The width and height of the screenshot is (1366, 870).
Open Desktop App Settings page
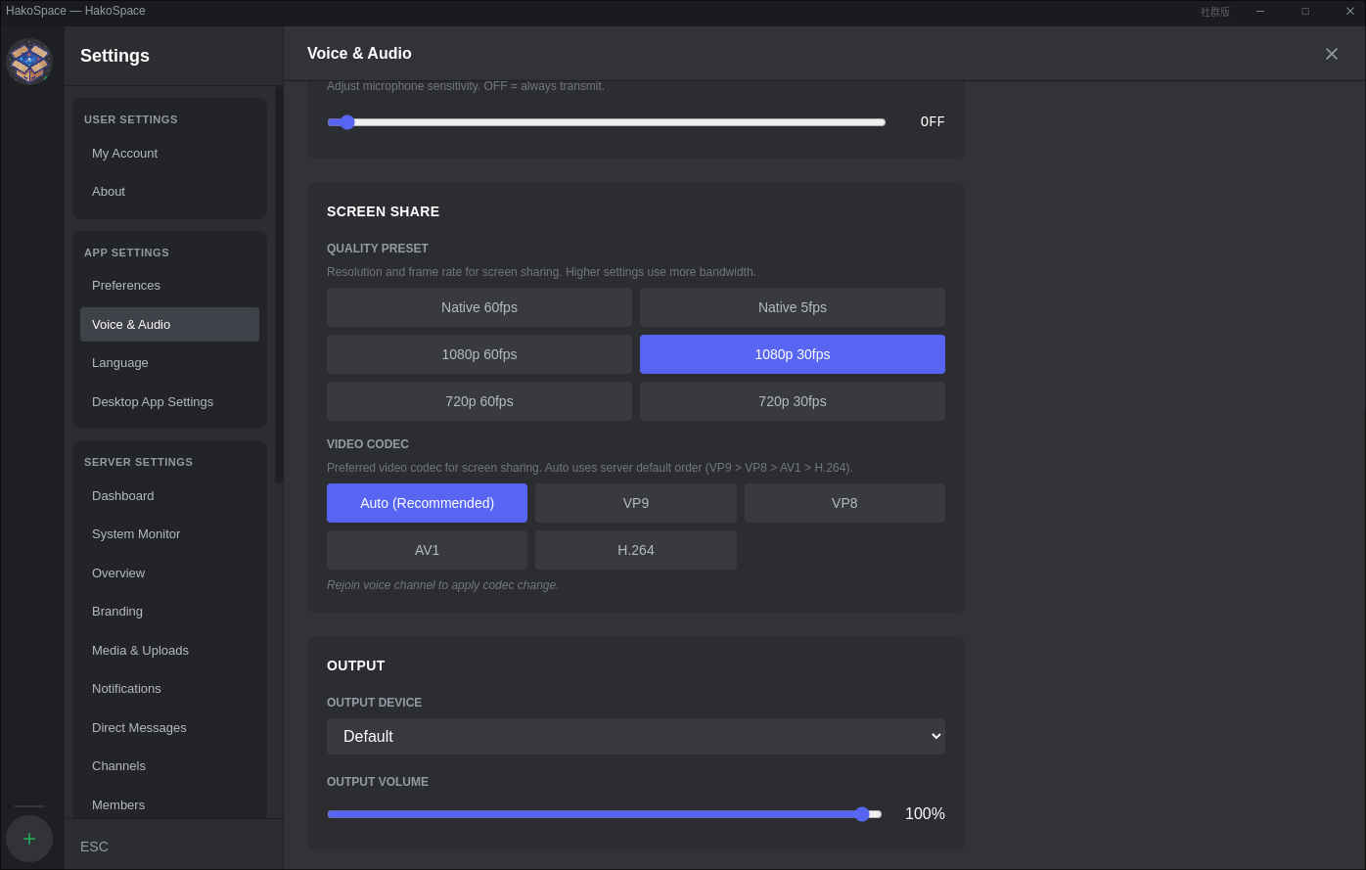tap(153, 402)
